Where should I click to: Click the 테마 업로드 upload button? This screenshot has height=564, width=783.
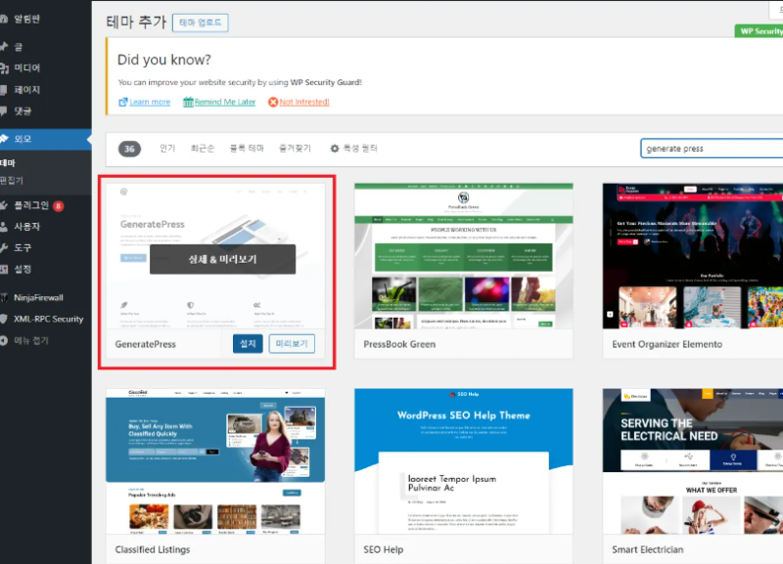[202, 22]
